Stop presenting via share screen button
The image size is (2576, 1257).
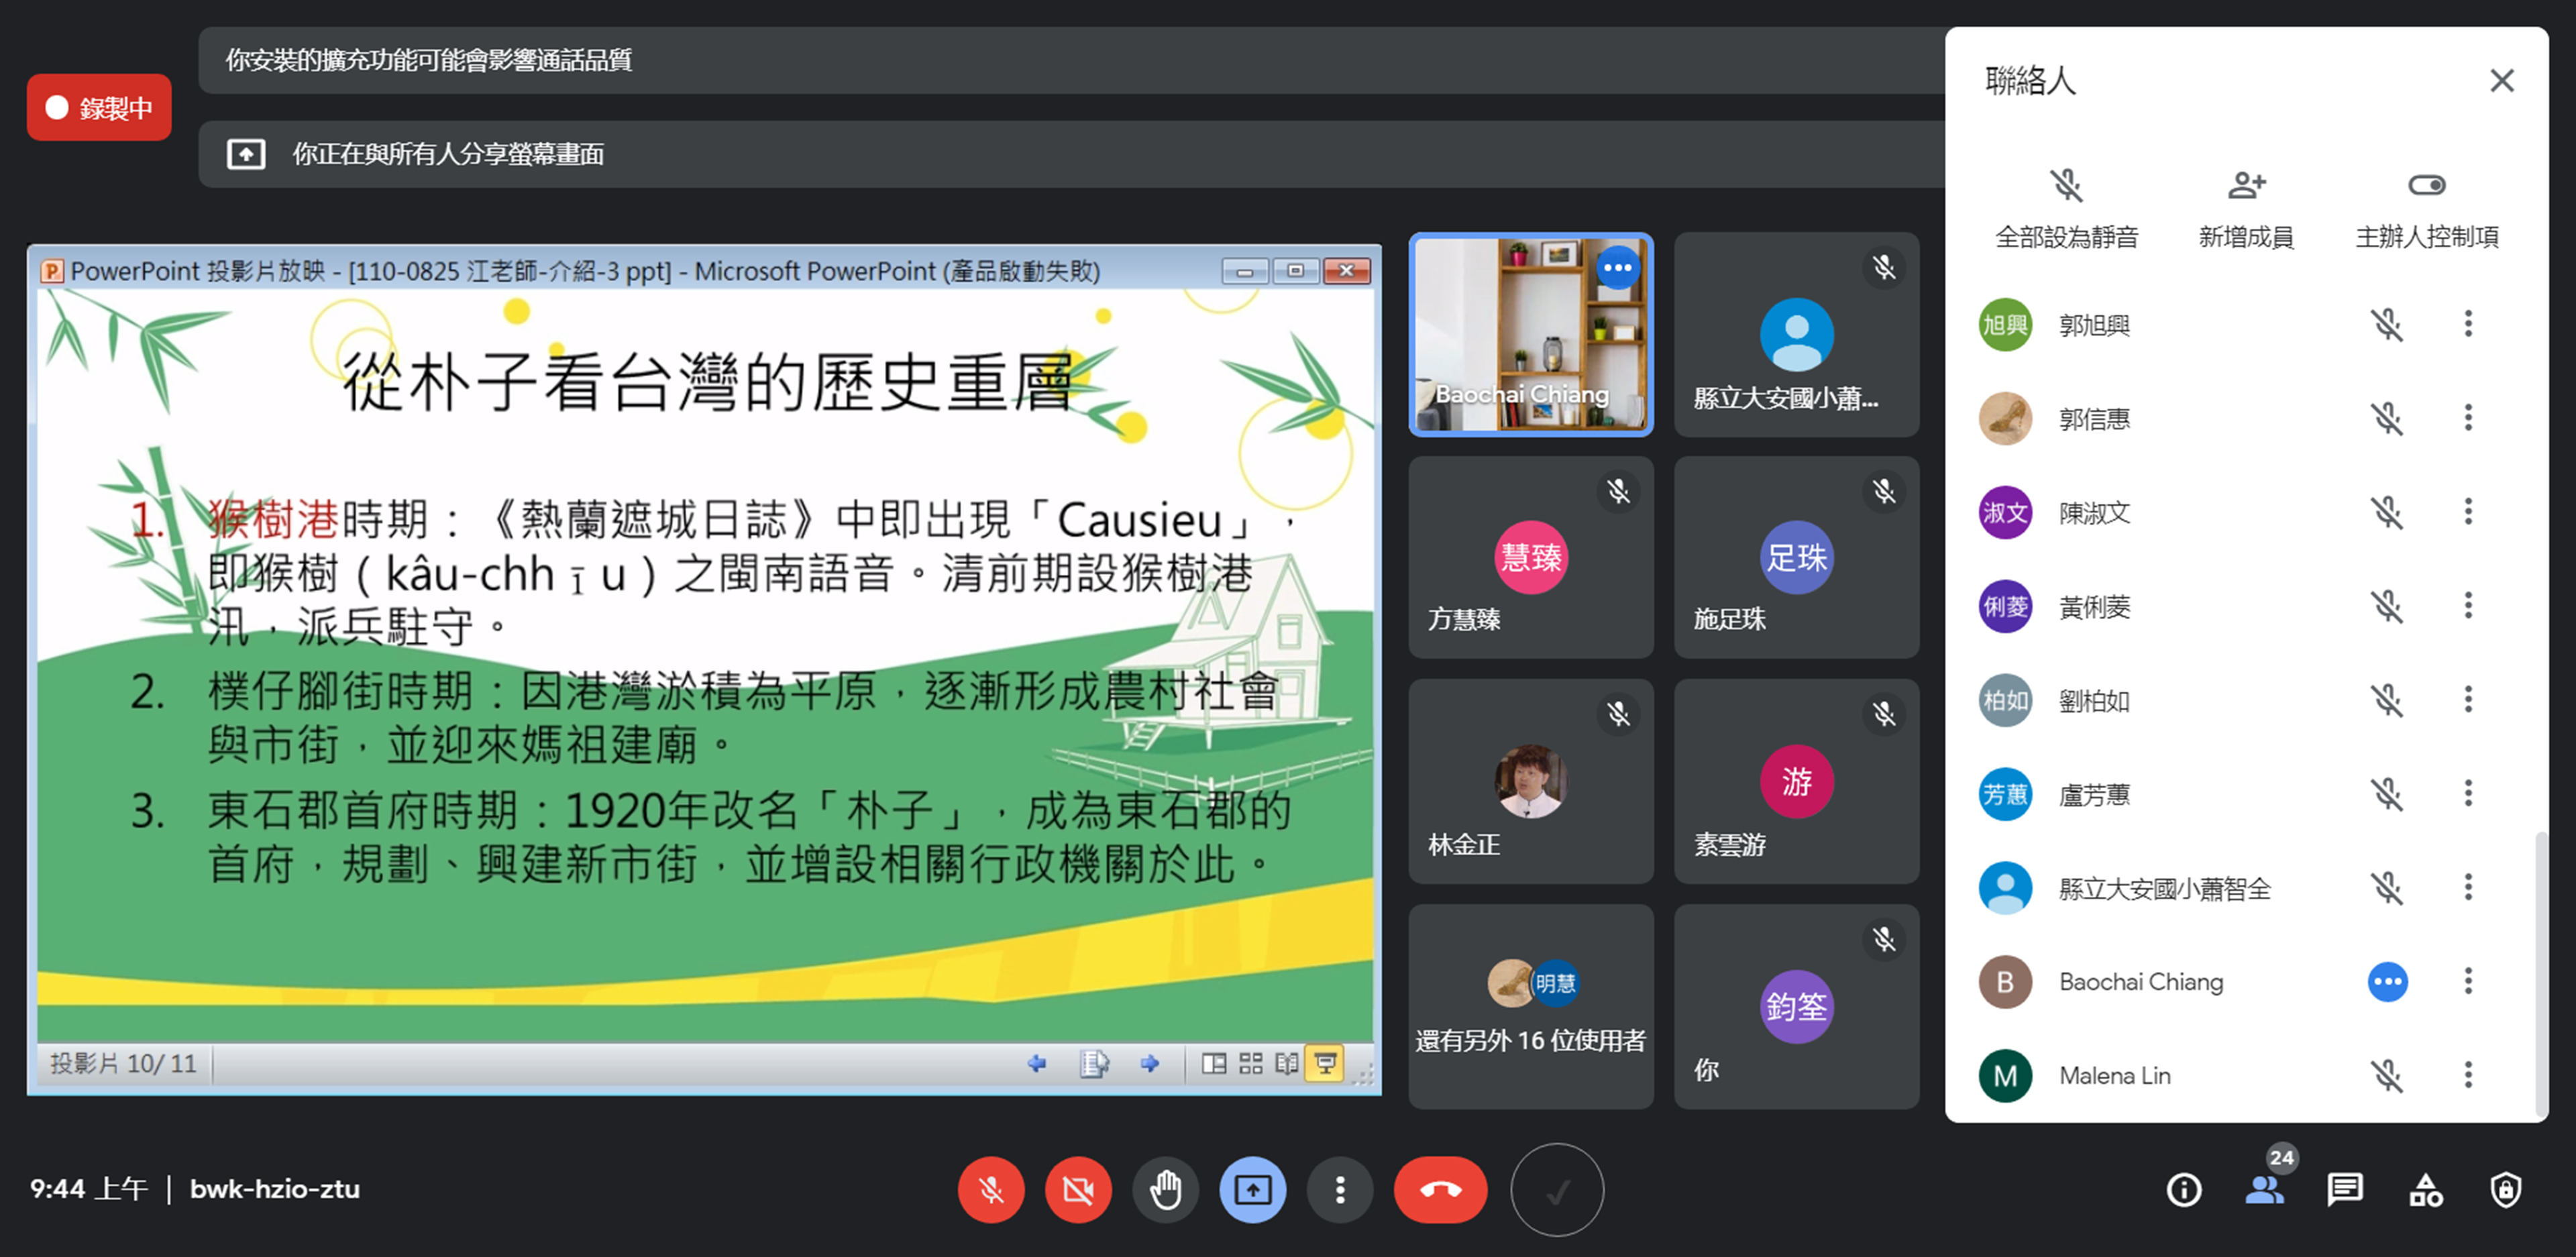(x=1252, y=1190)
